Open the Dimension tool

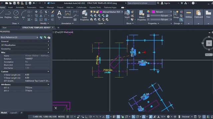click(68, 15)
